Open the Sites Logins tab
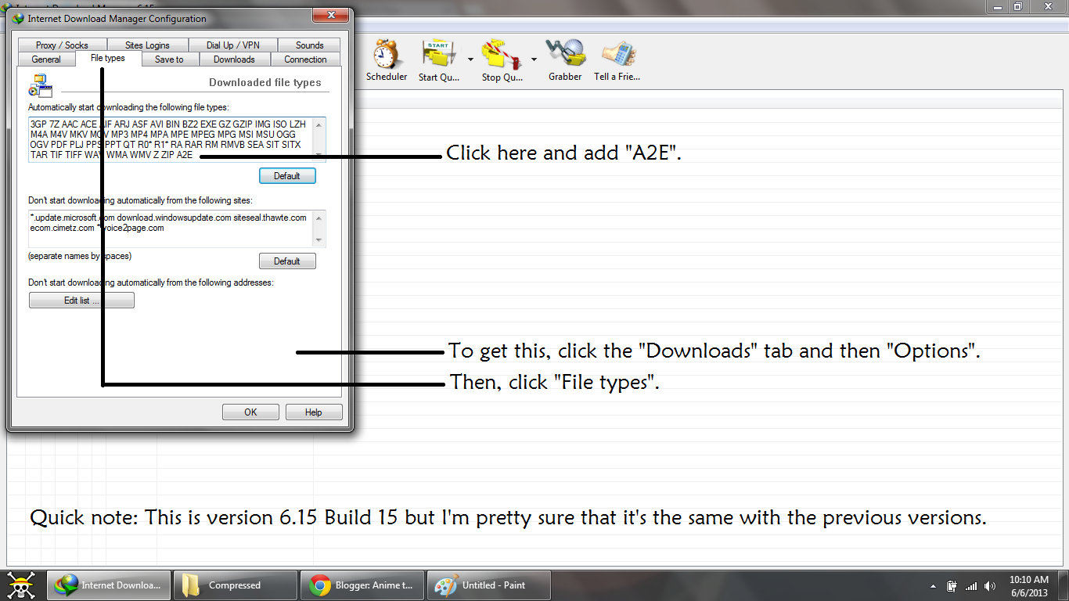Image resolution: width=1069 pixels, height=601 pixels. [147, 45]
